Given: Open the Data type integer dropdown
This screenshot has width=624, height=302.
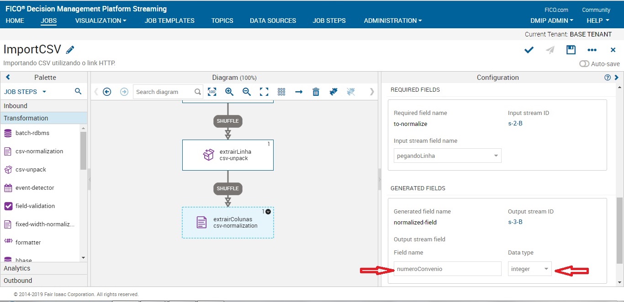Looking at the screenshot, I should pyautogui.click(x=529, y=269).
